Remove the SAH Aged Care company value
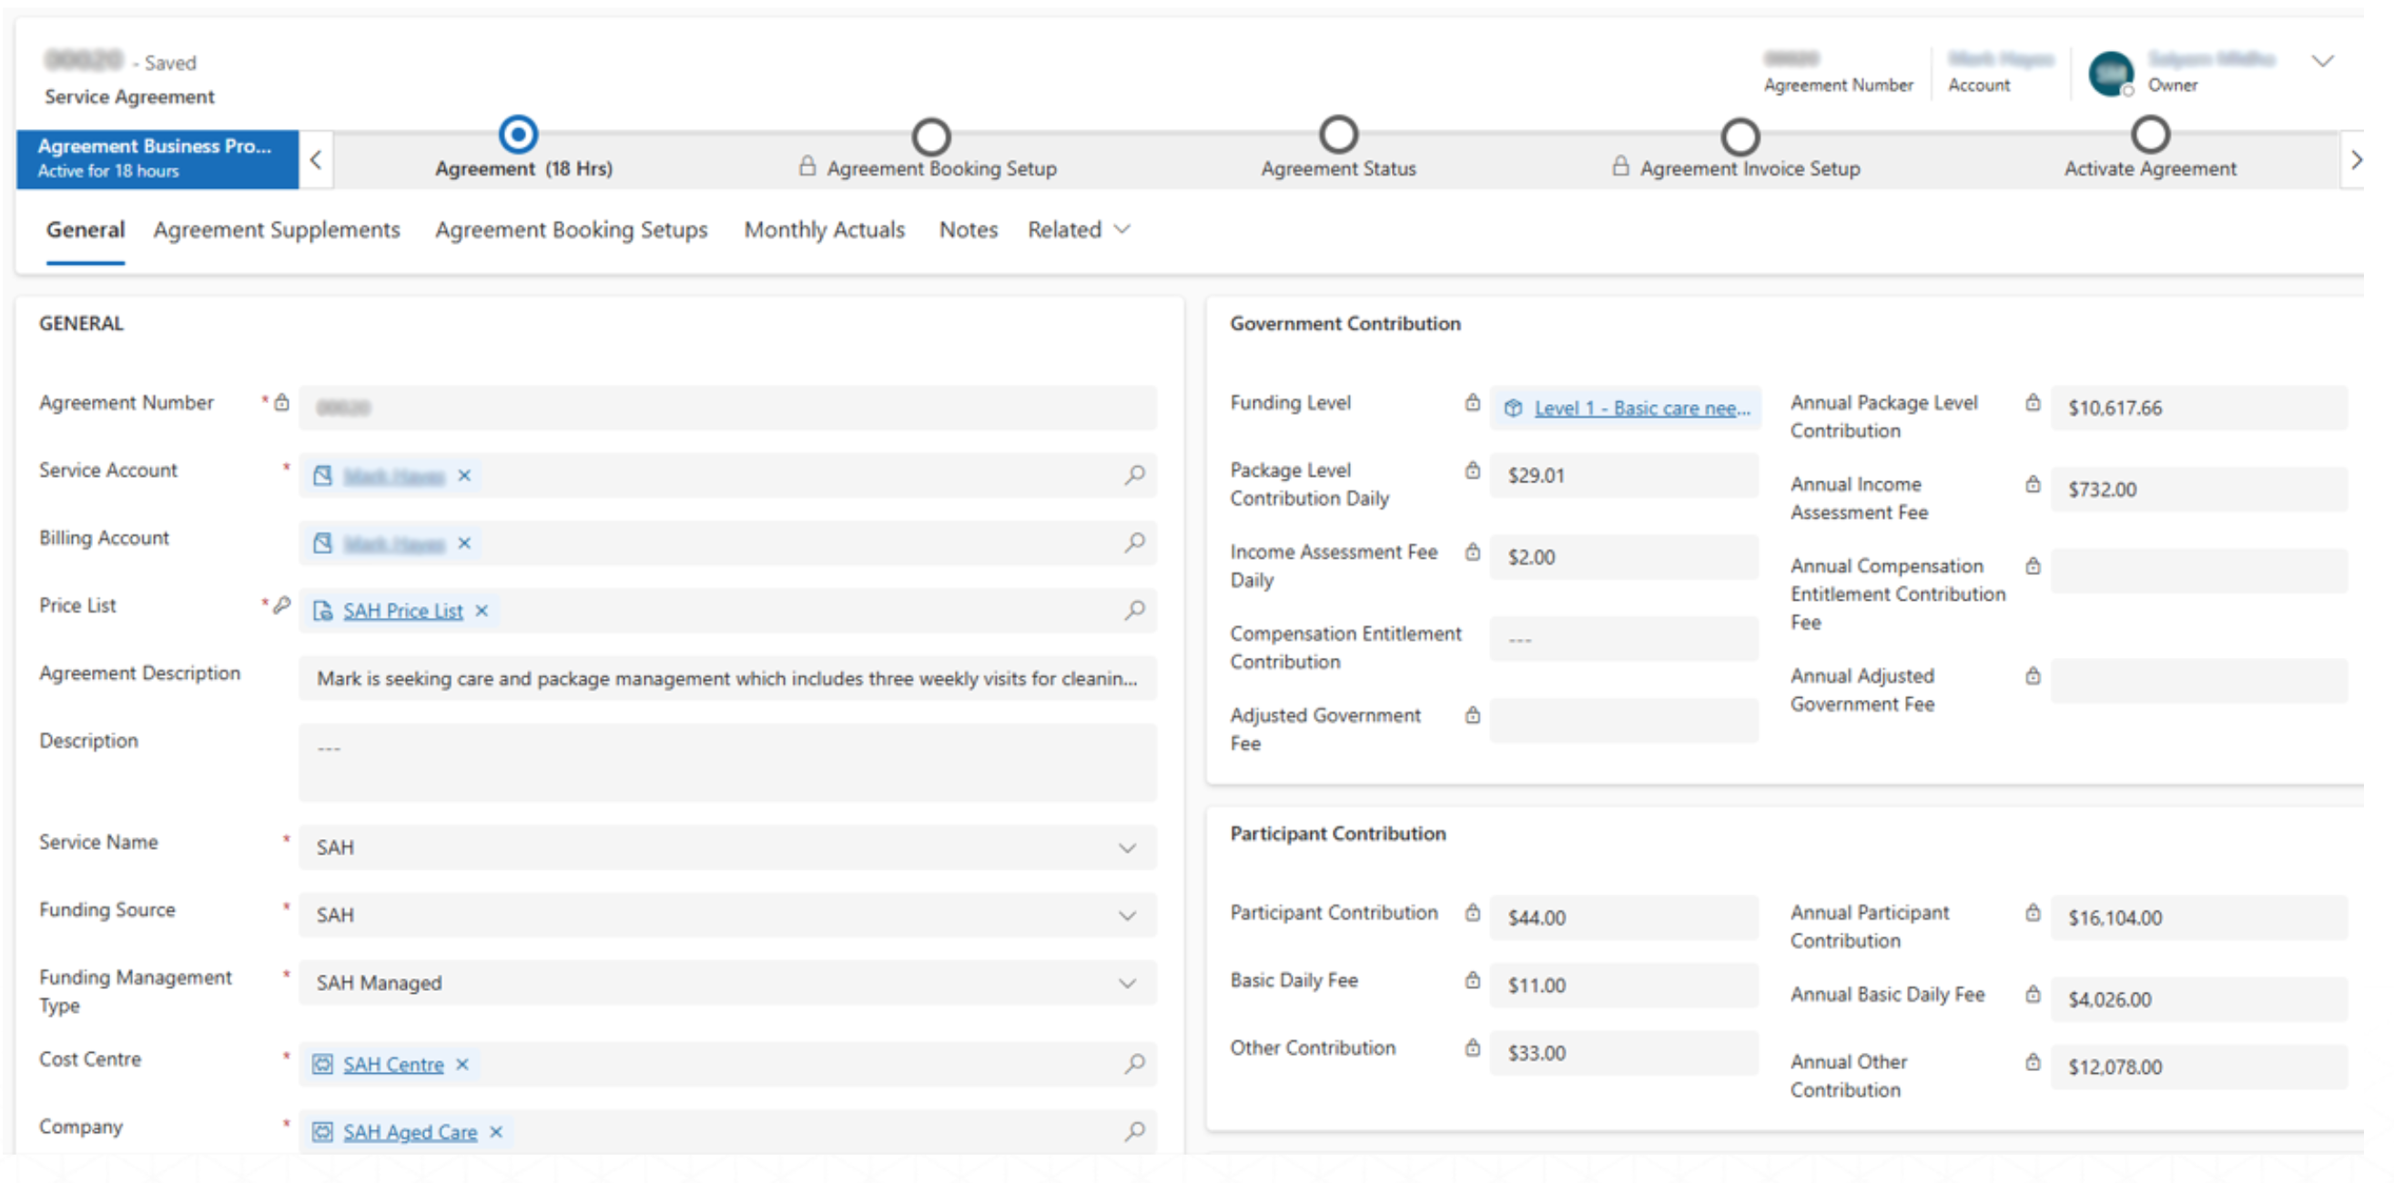2394x1183 pixels. [x=496, y=1132]
